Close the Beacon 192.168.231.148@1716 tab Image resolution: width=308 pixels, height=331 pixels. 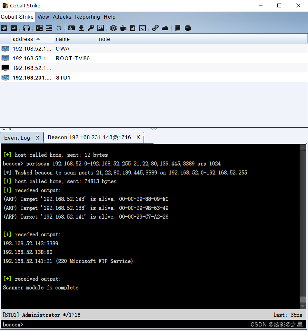[138, 137]
